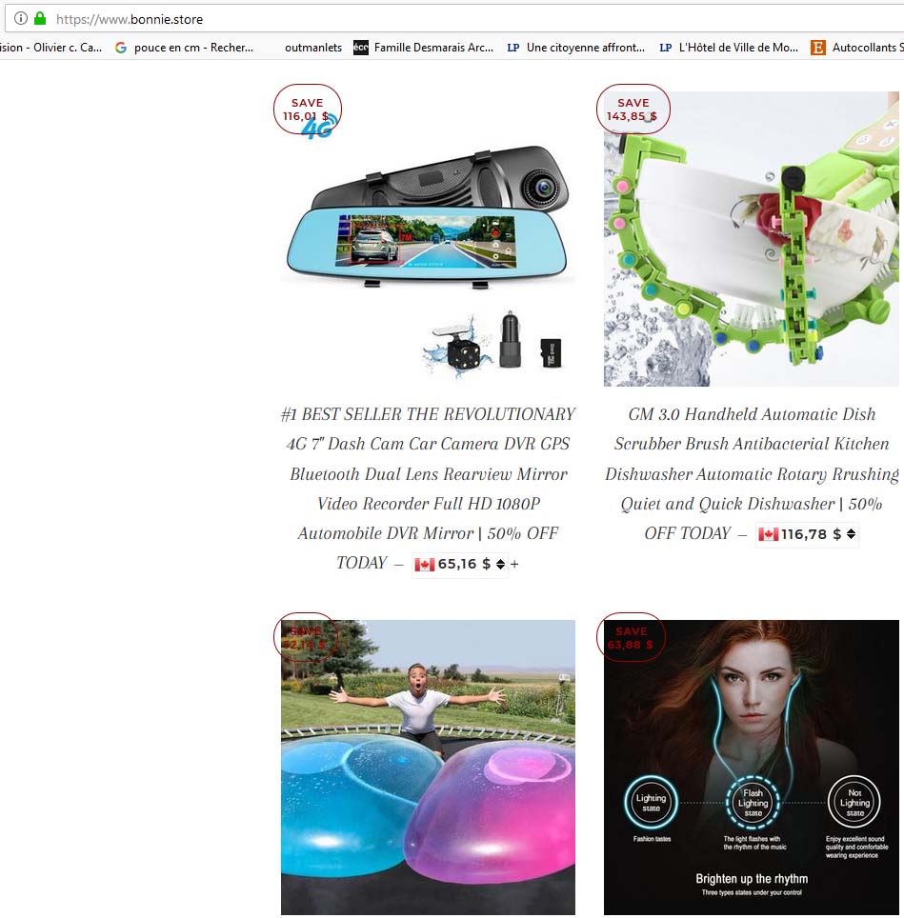Click the plus sign after 65,16 $ price

point(514,565)
